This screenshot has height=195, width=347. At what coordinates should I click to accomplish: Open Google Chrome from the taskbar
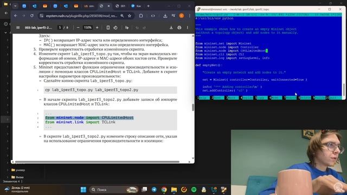tap(164, 190)
